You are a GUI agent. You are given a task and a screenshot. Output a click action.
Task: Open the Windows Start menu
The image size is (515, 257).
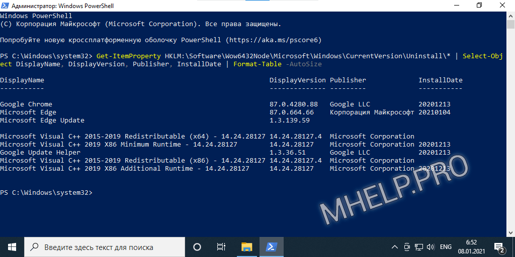[x=12, y=247]
